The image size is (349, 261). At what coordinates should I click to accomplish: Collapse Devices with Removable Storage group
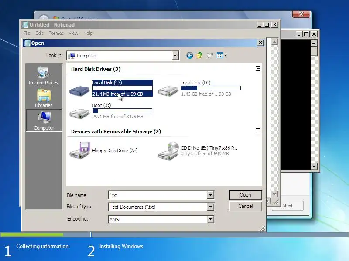[258, 131]
